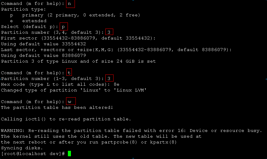The image size is (267, 159).
Task: Click 'Using default value 33554432' line
Action: pos(44,44)
